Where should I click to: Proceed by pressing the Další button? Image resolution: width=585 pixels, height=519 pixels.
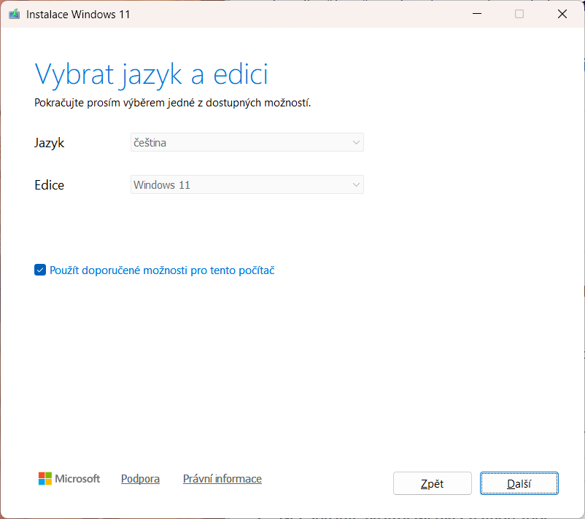click(x=519, y=483)
